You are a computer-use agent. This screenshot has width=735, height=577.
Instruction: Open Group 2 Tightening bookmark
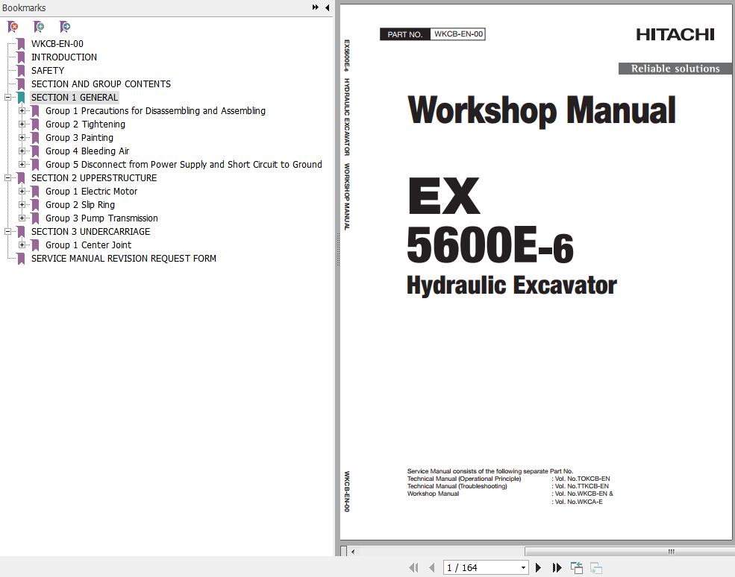[85, 124]
